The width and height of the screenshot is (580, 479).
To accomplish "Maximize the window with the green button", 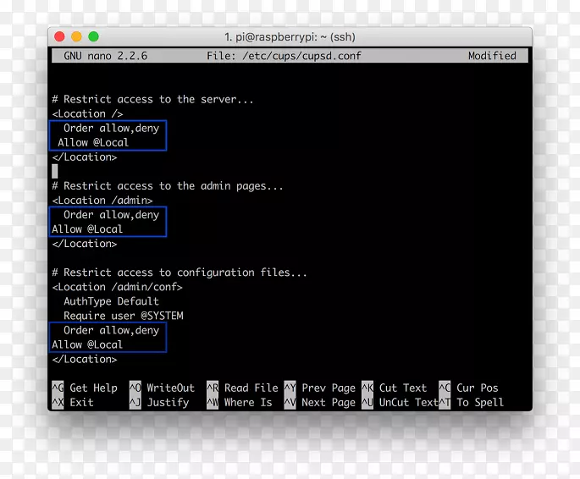I will 94,36.
